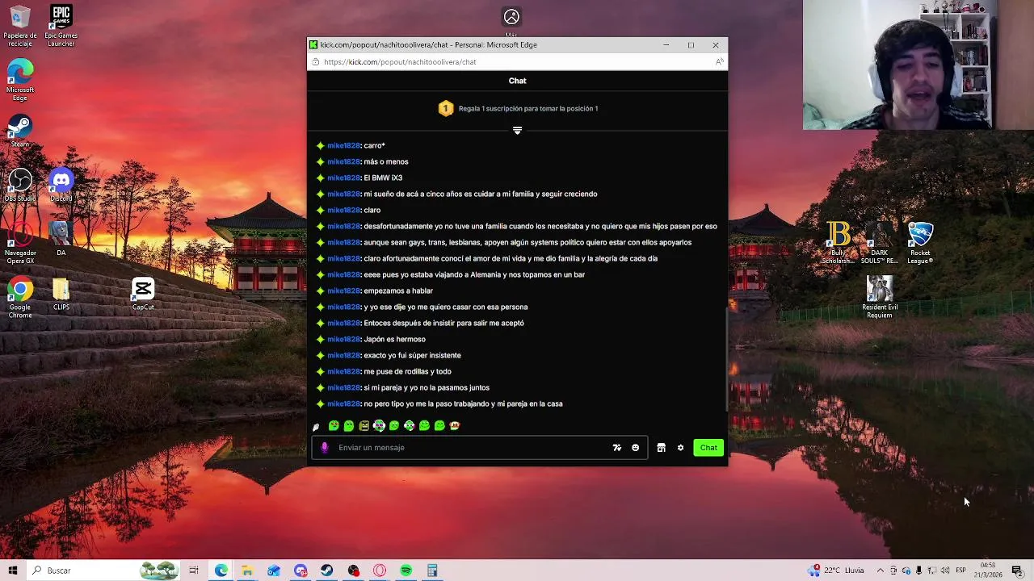The height and width of the screenshot is (581, 1034).
Task: Click the Steam icon in the taskbar
Action: pos(327,571)
